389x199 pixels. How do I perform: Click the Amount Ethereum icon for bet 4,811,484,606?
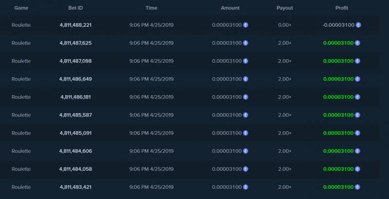(x=246, y=151)
